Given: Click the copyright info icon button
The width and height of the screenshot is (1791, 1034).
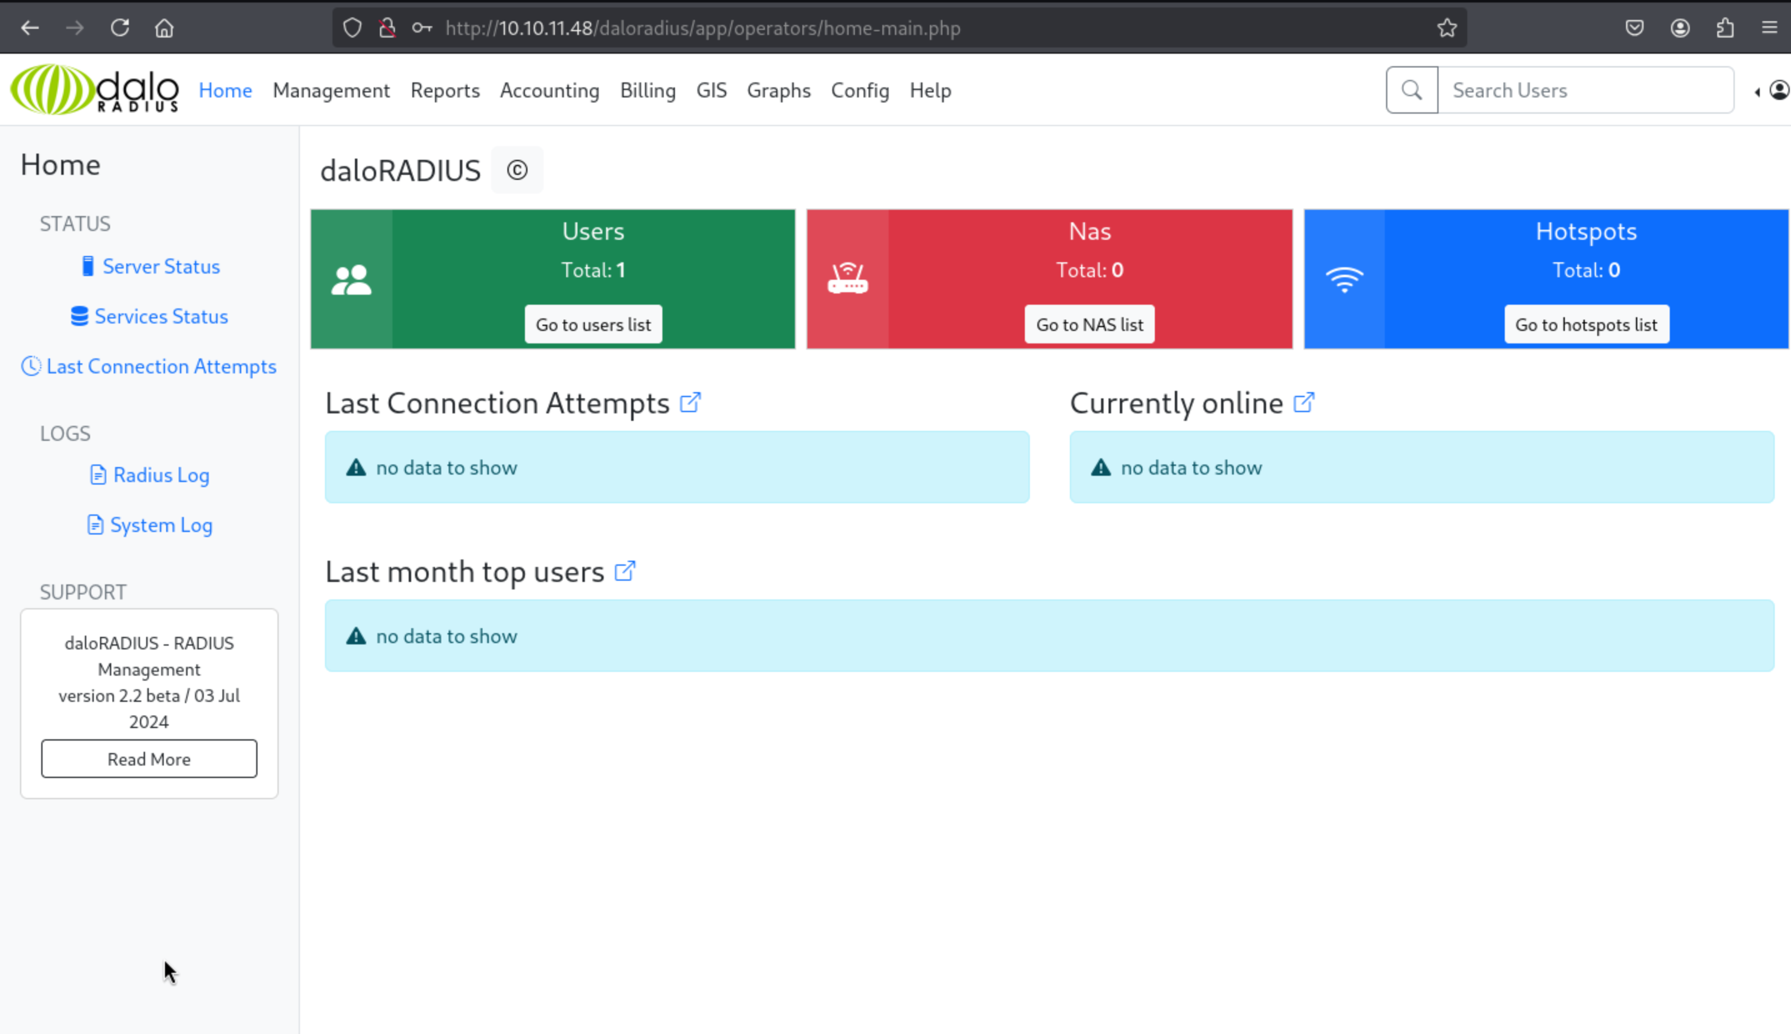Looking at the screenshot, I should (517, 170).
